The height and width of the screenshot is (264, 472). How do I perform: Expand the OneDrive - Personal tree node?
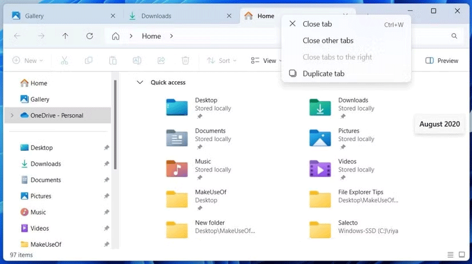pyautogui.click(x=12, y=115)
